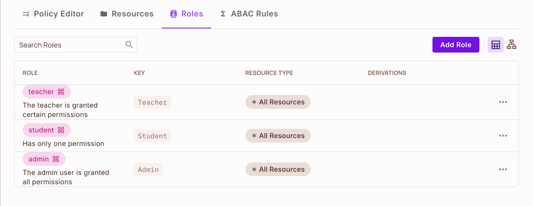The image size is (533, 206).
Task: Open the student row options menu
Action: pyautogui.click(x=503, y=136)
